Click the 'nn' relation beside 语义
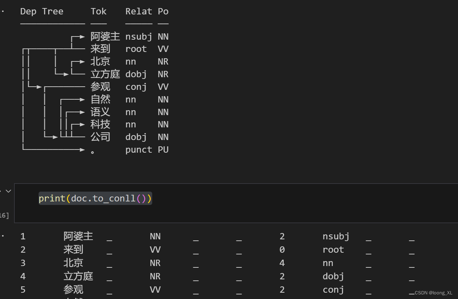 [131, 112]
